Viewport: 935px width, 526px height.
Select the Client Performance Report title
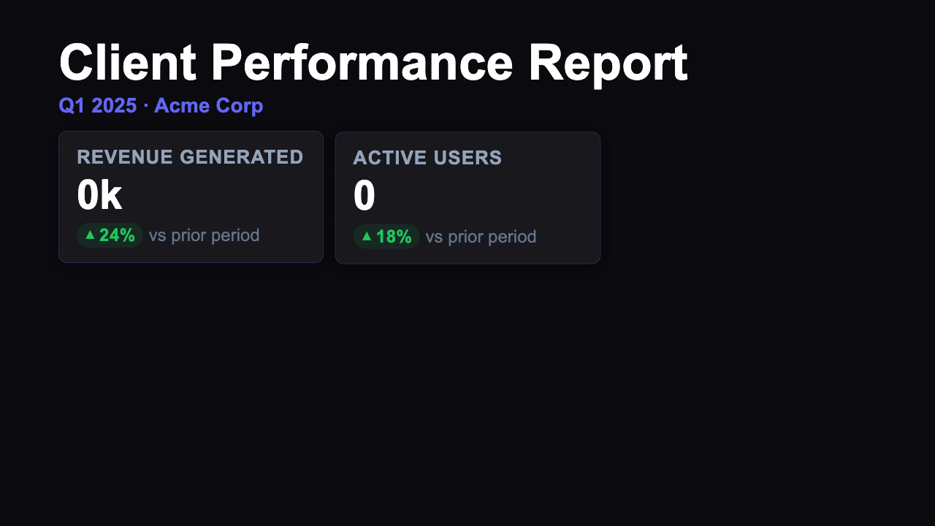373,62
